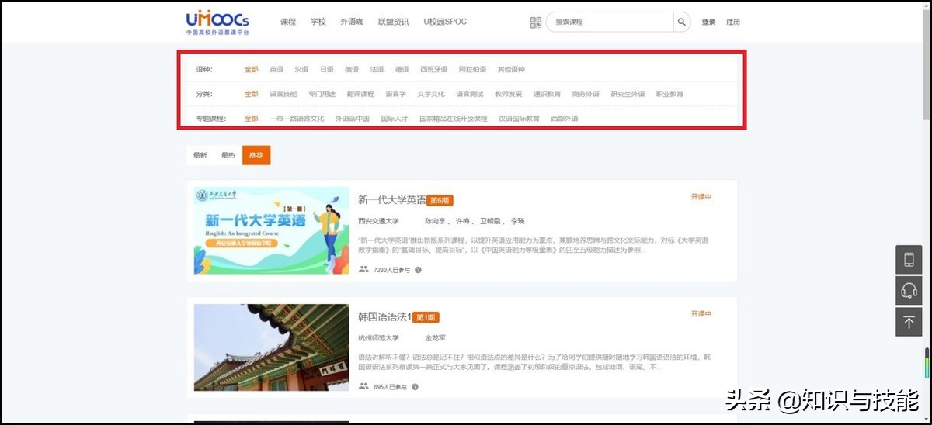Screen dimensions: 932x425
Task: Select the 一带一路语言文化 topic
Action: 297,119
